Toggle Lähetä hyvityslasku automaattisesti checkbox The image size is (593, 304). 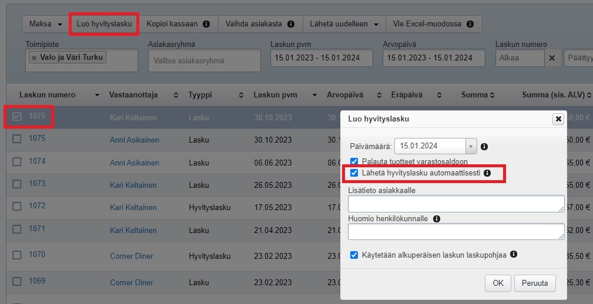click(x=354, y=173)
